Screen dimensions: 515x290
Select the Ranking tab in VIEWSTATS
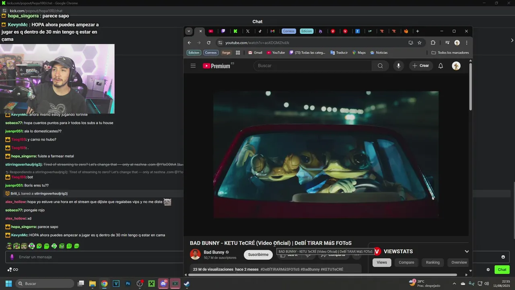pyautogui.click(x=433, y=262)
